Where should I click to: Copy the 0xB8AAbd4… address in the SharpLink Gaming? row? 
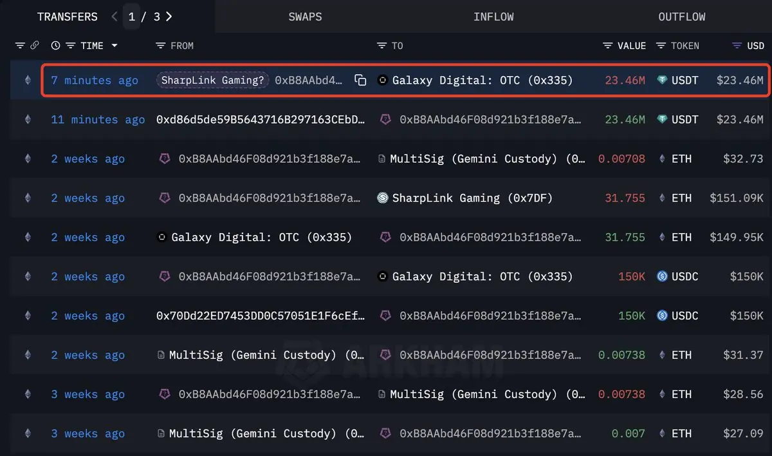360,81
